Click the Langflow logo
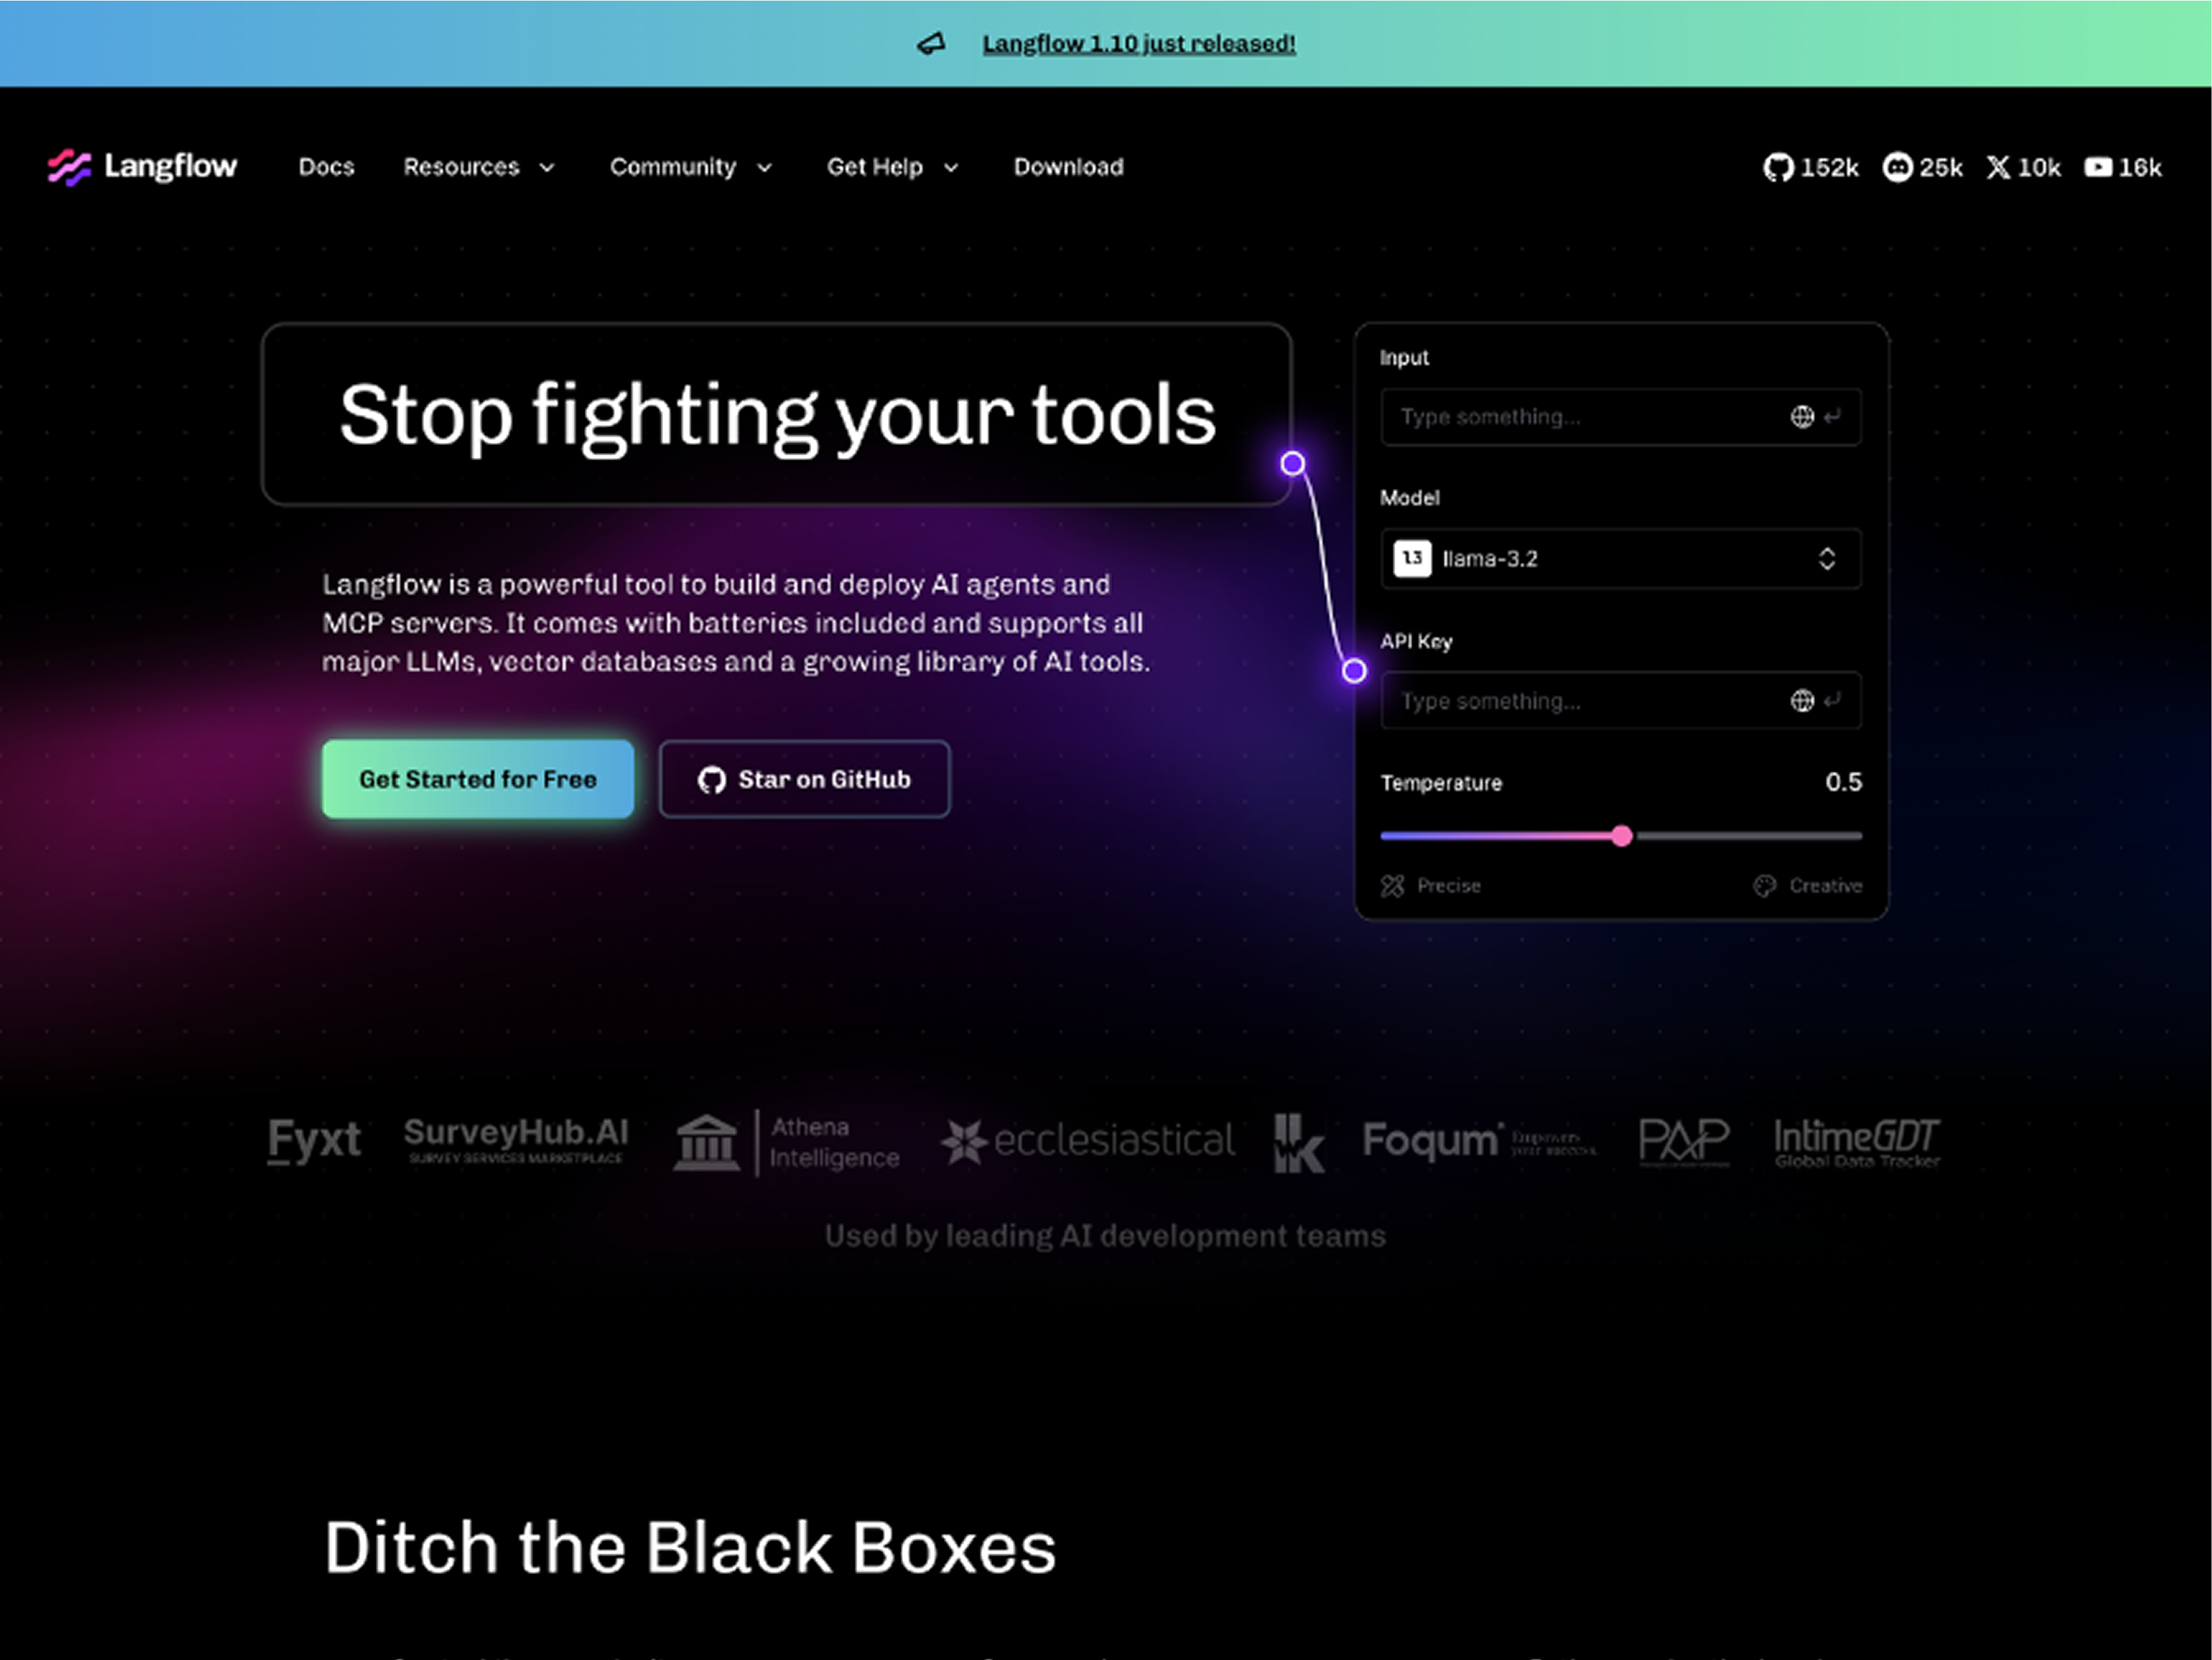This screenshot has width=2212, height=1660. (x=143, y=166)
